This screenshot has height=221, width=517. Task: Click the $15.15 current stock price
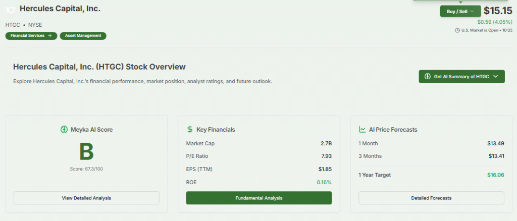point(498,11)
